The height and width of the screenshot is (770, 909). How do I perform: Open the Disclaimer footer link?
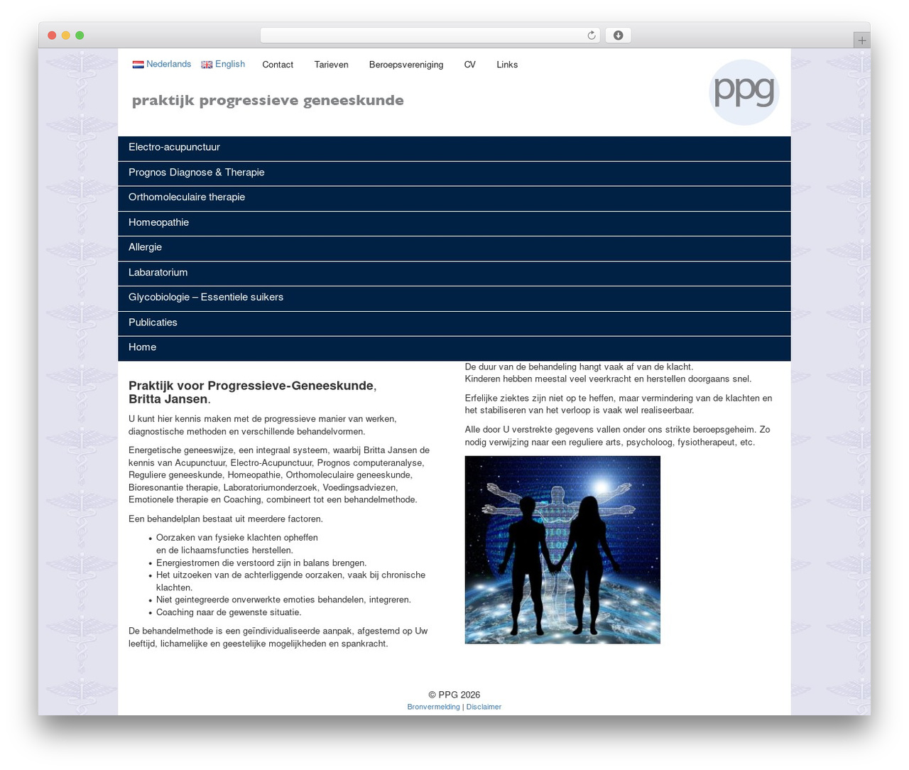coord(484,707)
